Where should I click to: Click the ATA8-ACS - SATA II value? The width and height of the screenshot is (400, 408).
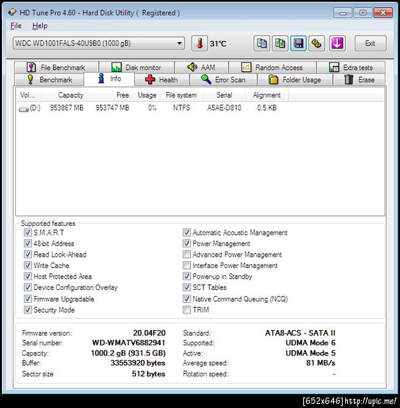[300, 333]
